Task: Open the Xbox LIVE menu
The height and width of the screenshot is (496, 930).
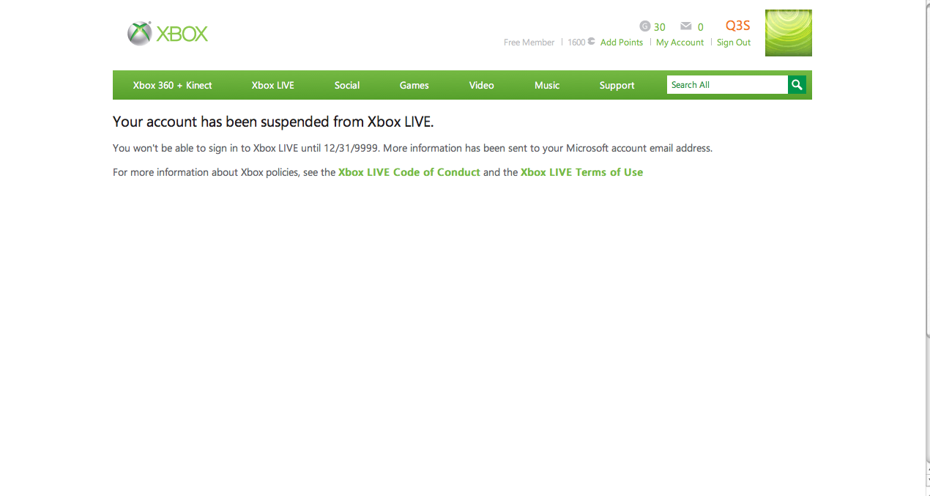Action: pyautogui.click(x=273, y=85)
